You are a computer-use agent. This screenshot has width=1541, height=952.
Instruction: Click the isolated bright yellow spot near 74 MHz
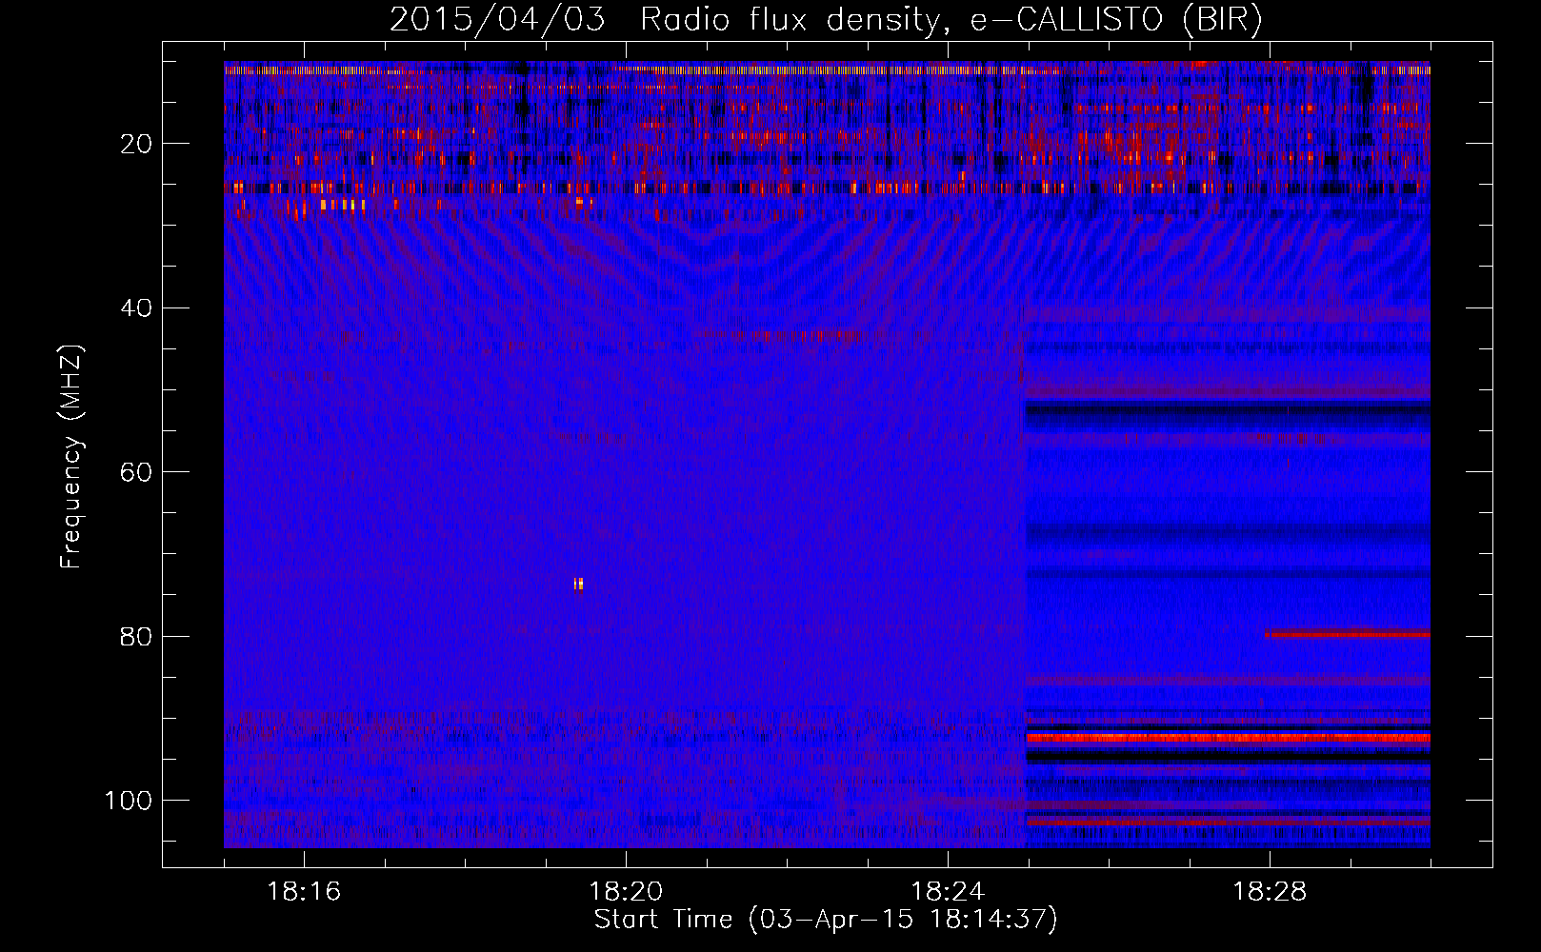click(578, 584)
